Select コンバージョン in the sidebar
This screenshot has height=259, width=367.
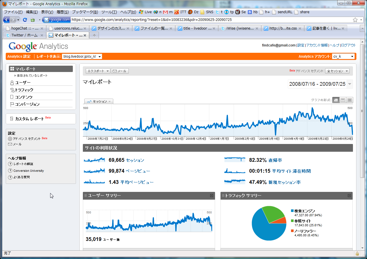(x=41, y=104)
